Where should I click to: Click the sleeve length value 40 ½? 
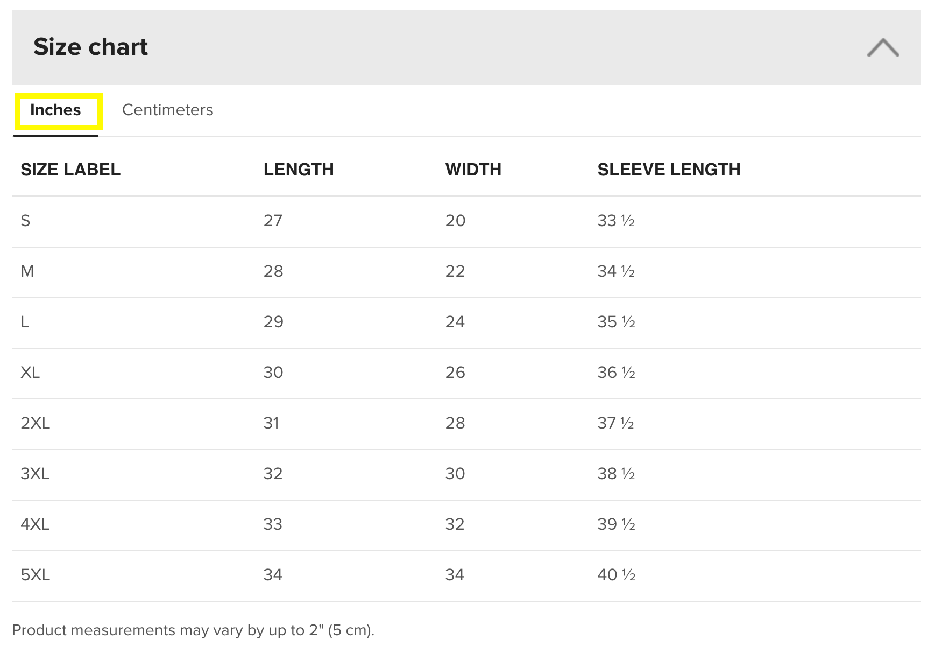[617, 575]
